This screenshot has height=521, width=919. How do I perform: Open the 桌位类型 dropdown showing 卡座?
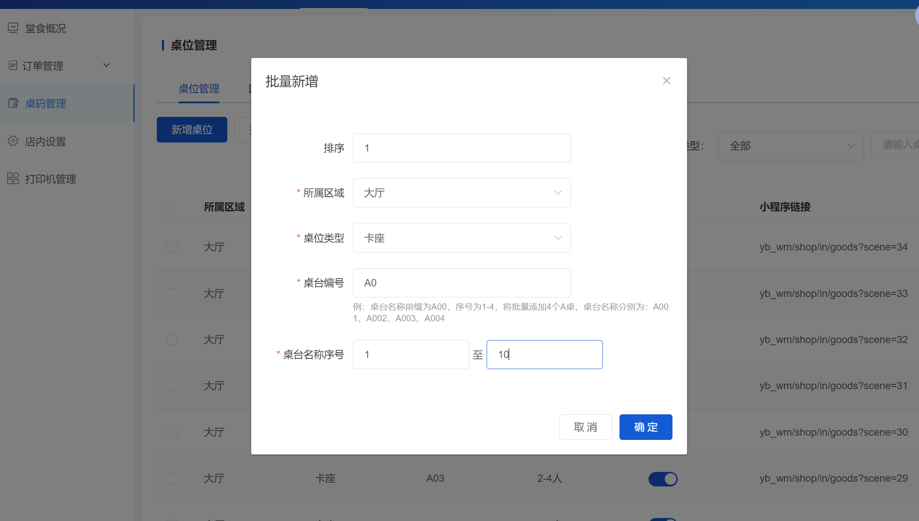tap(461, 238)
